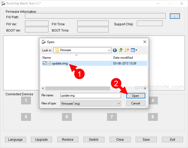Close the Open dialog window
188x148 pixels.
click(x=145, y=42)
